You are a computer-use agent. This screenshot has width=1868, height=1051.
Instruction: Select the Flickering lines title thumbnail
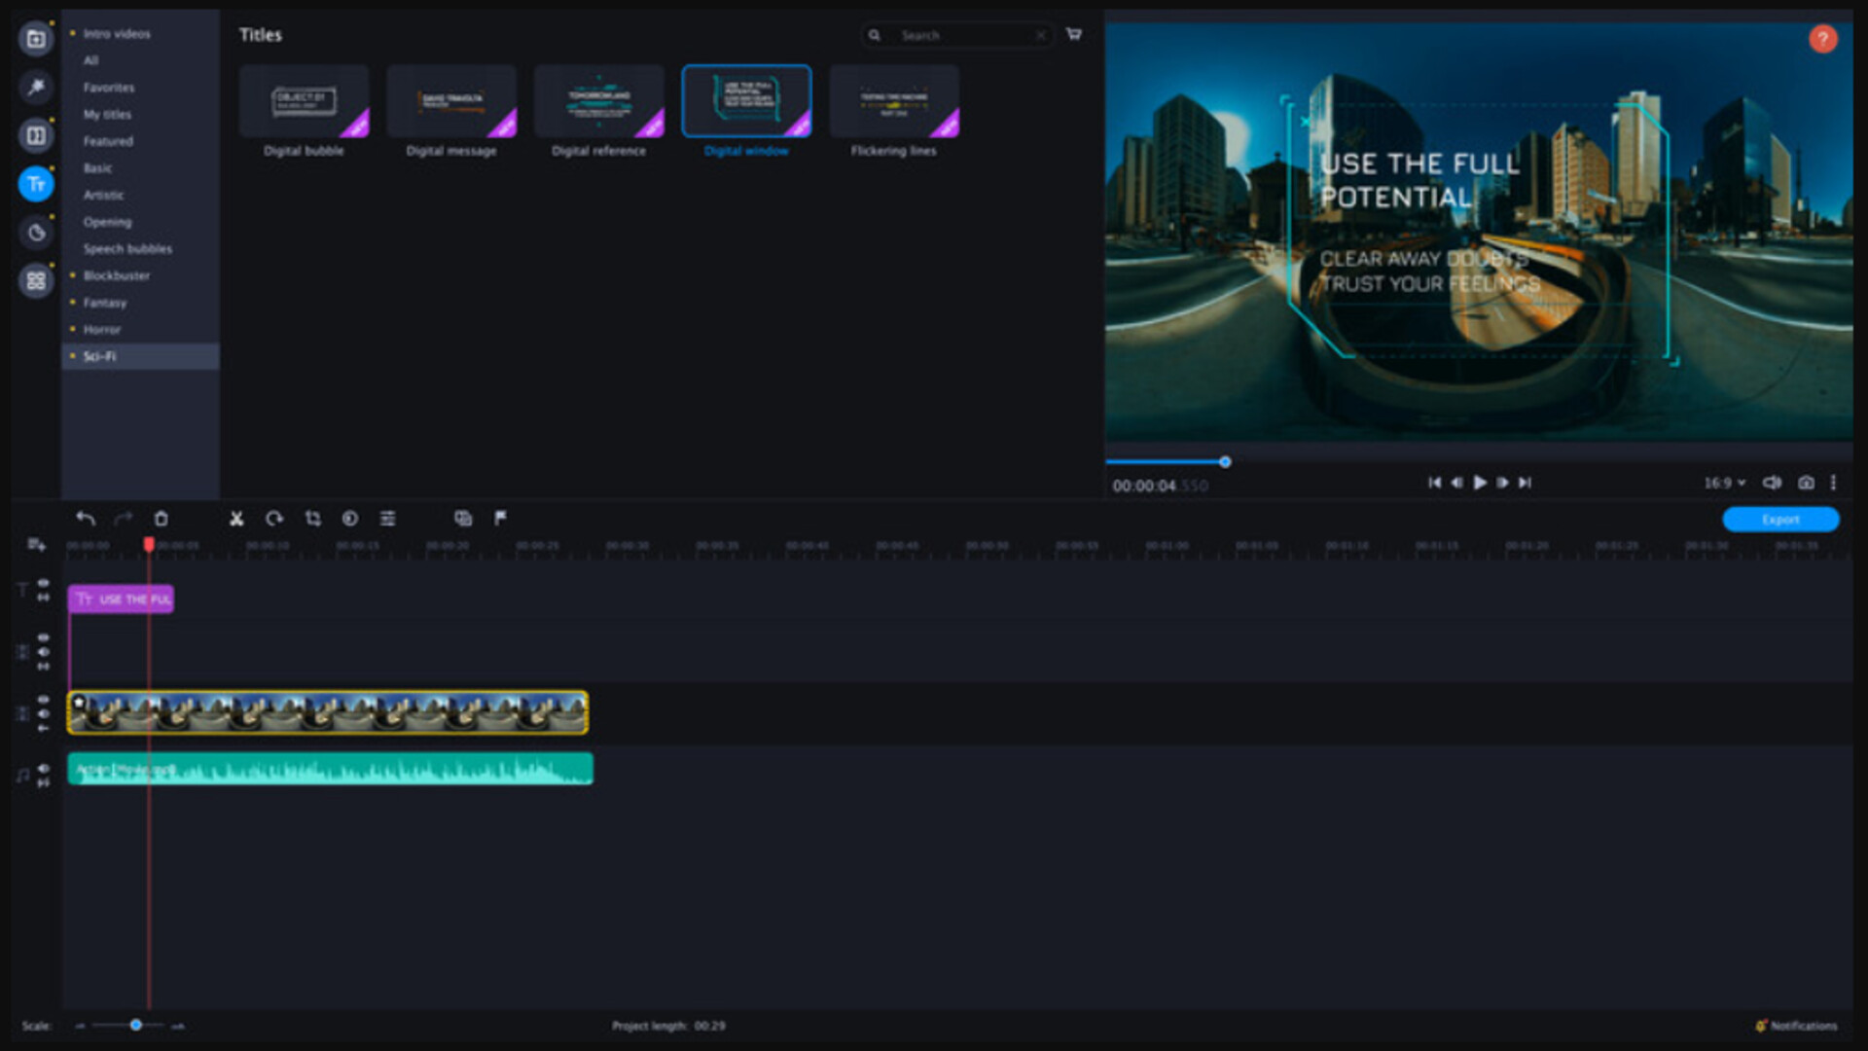tap(893, 102)
